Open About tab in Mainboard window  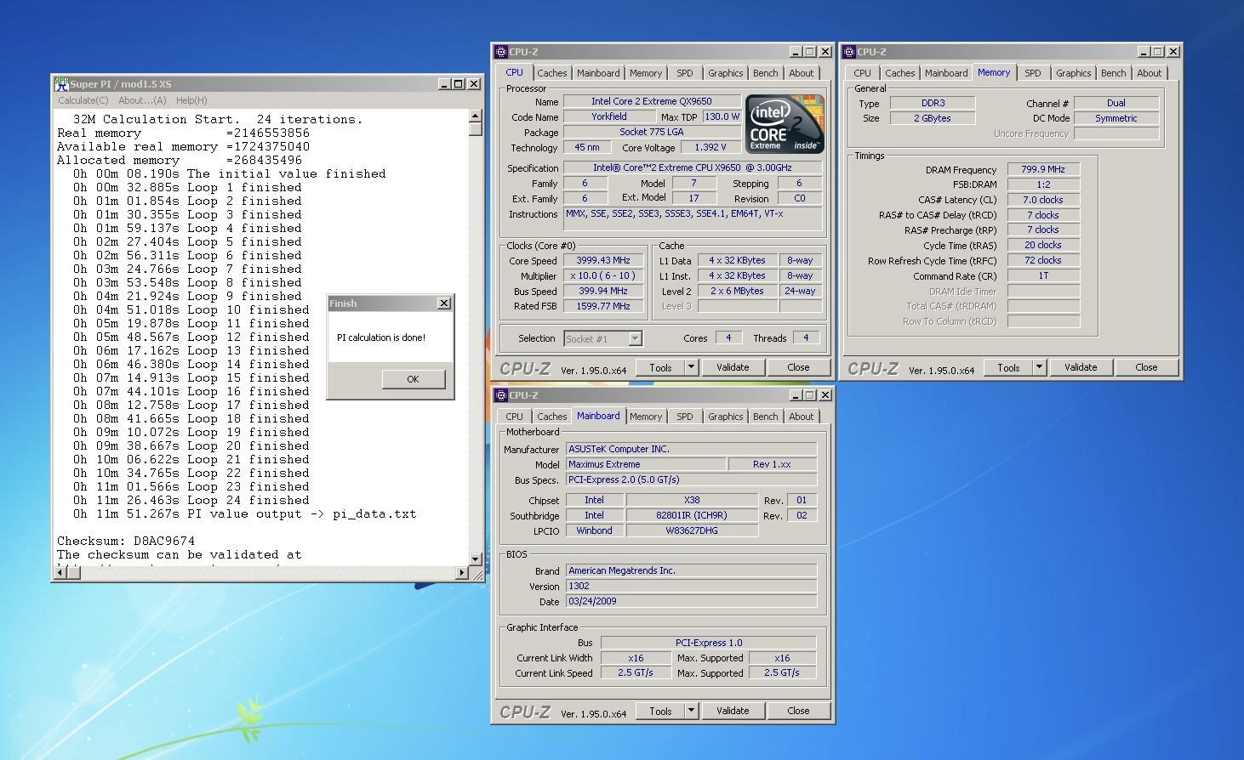(x=801, y=417)
